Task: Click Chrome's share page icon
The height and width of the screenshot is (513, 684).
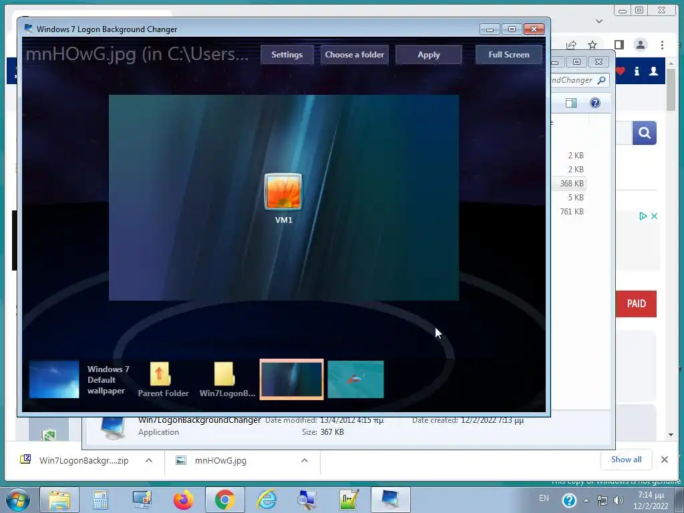Action: click(571, 45)
